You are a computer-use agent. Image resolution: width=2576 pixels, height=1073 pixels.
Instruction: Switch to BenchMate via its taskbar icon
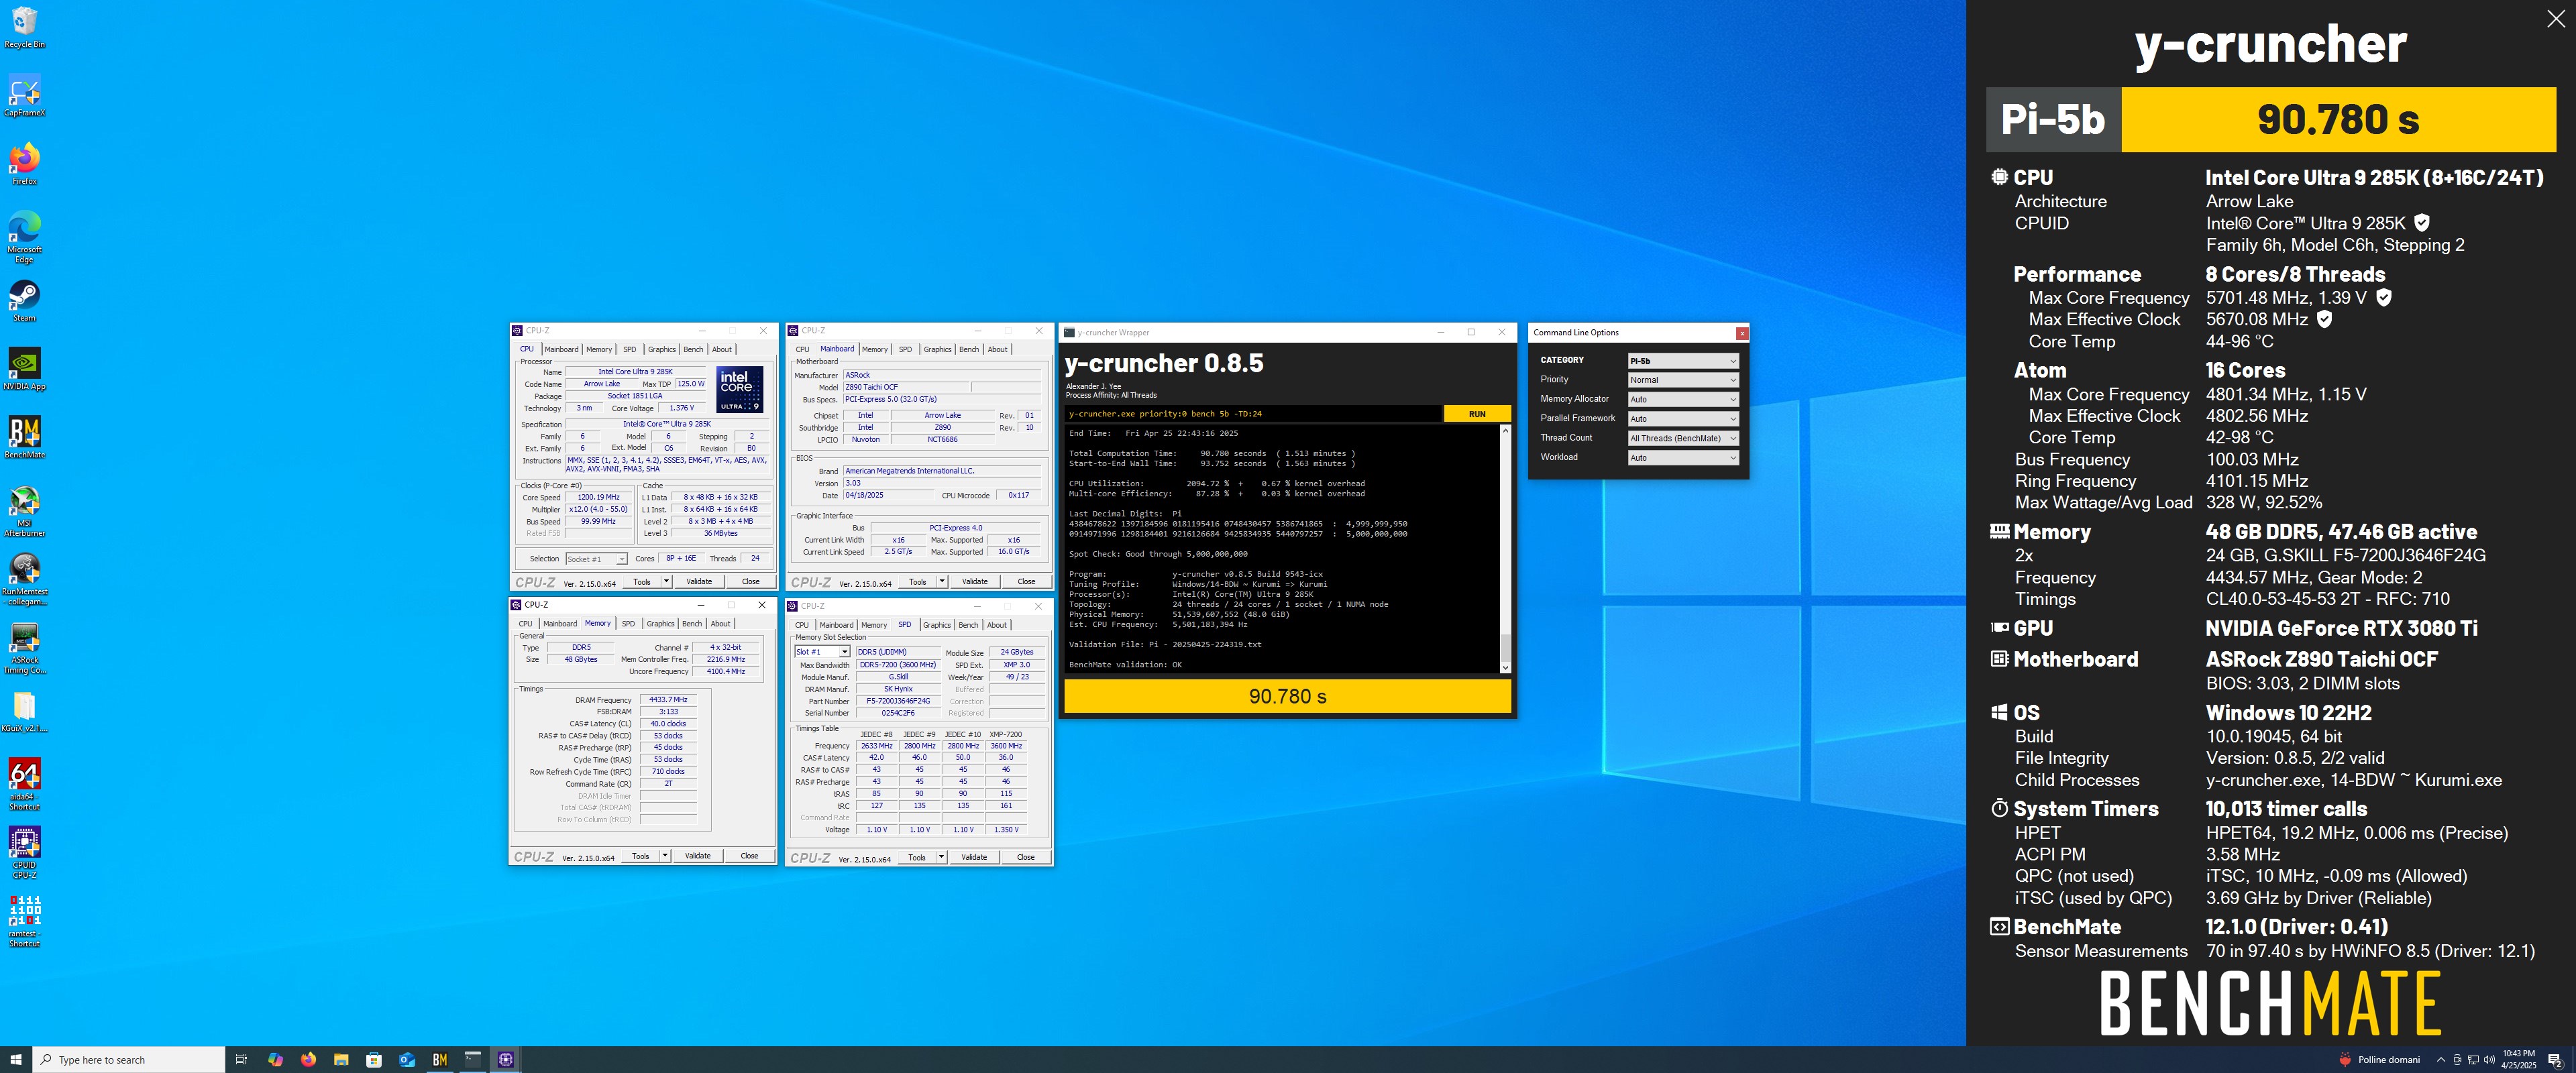point(440,1059)
